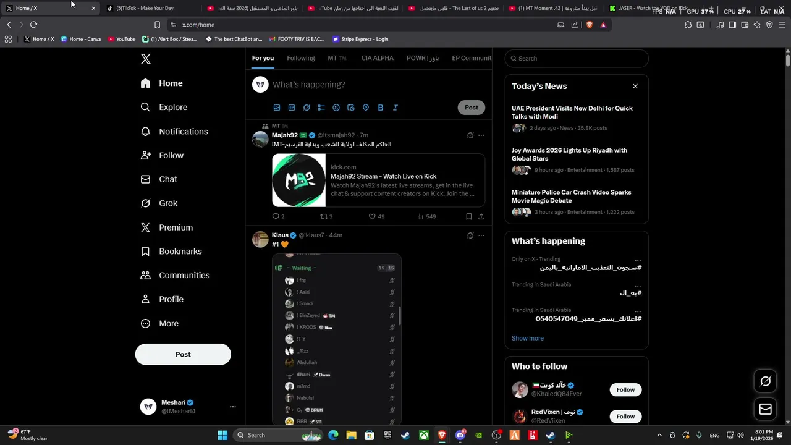Viewport: 791px width, 445px height.
Task: Click the X search field
Action: pyautogui.click(x=577, y=59)
